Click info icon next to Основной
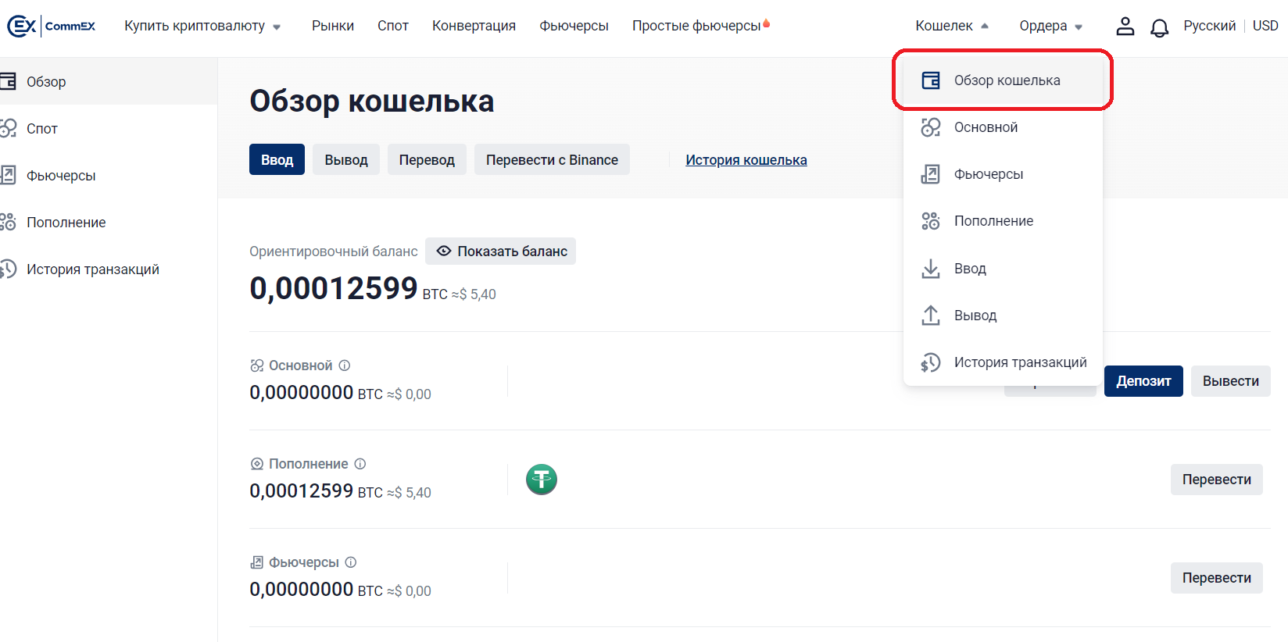Viewport: 1288px width, 642px height. tap(345, 366)
